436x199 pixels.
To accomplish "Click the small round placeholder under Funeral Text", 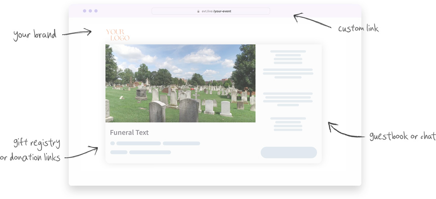I will pos(113,143).
